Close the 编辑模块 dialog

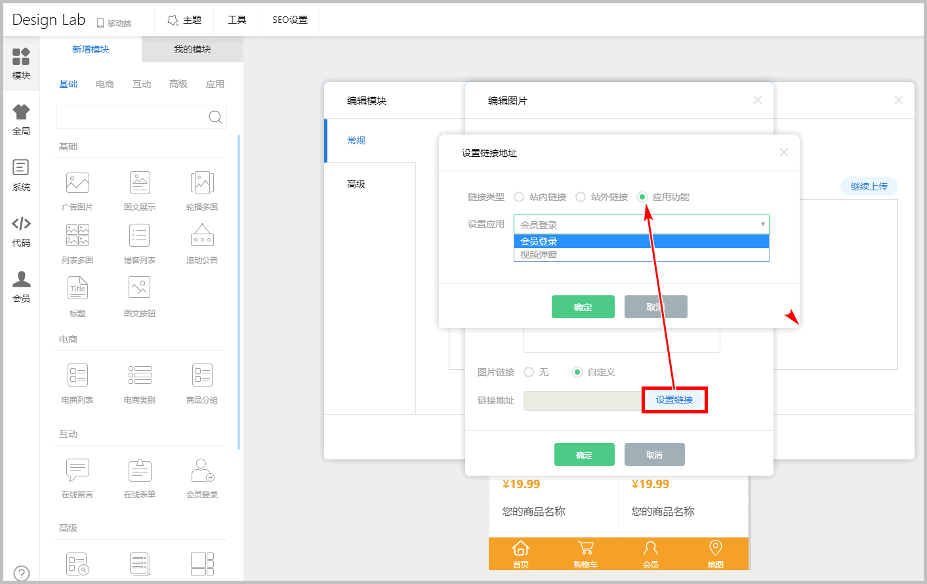pos(899,100)
